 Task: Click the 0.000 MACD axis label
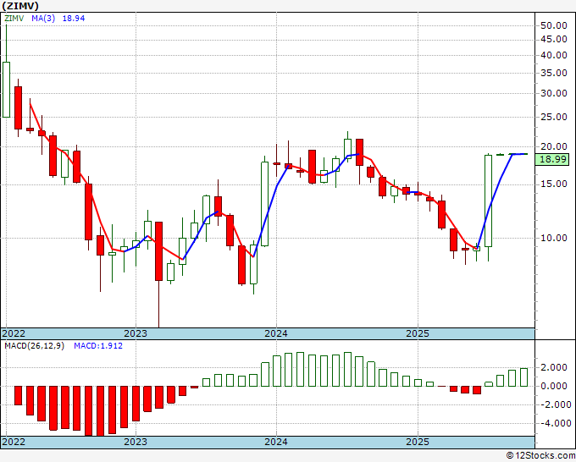click(554, 386)
